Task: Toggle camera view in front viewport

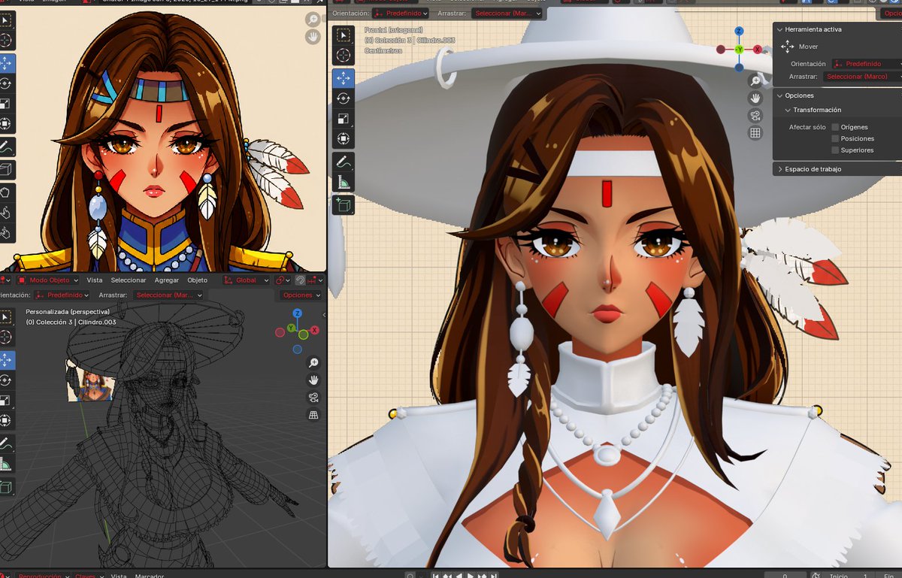Action: (755, 115)
